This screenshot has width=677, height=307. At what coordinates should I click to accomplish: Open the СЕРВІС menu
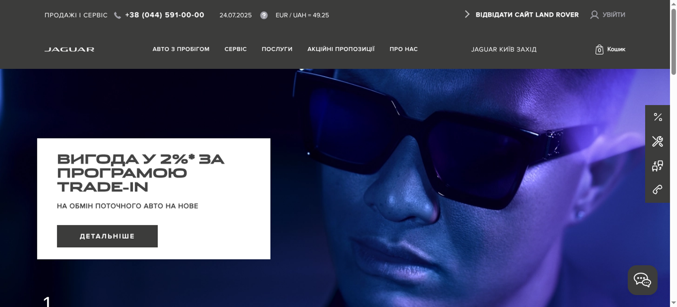[236, 49]
